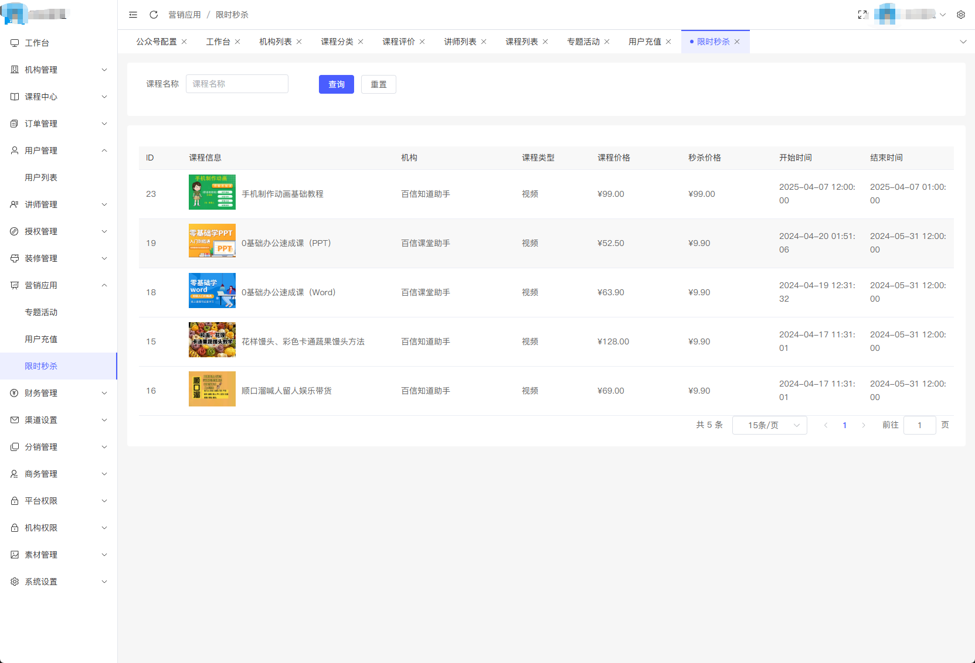Close the 公众号配置 tab

(184, 42)
